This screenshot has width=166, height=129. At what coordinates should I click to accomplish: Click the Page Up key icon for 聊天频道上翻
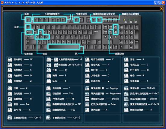[87, 88]
